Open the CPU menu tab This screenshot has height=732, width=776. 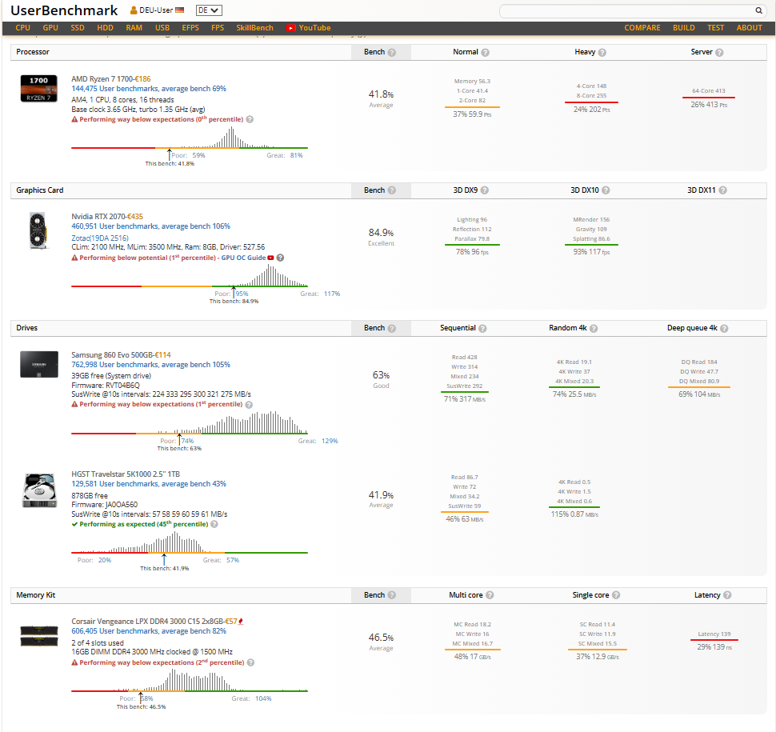click(22, 28)
